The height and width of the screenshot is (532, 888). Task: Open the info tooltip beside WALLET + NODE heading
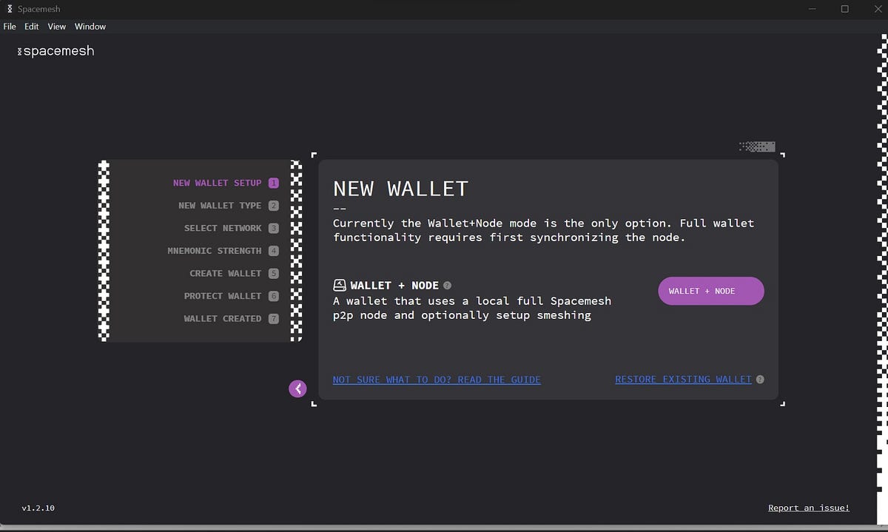point(446,284)
